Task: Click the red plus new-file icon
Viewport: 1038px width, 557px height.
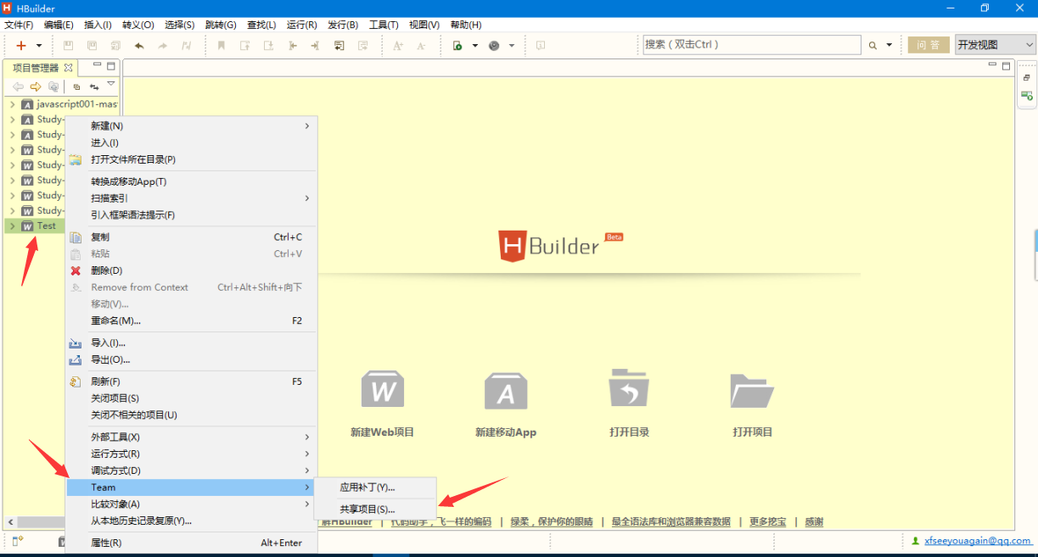Action: click(x=21, y=46)
